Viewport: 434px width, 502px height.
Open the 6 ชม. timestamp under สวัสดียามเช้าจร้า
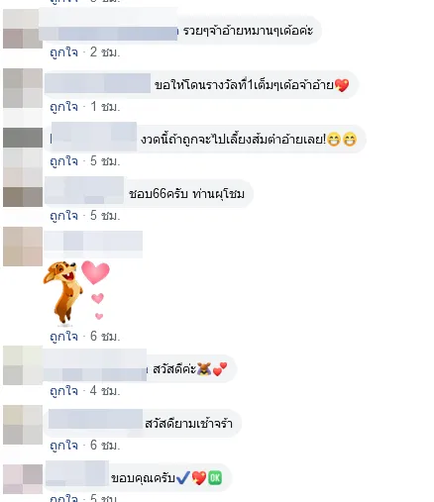(x=105, y=446)
